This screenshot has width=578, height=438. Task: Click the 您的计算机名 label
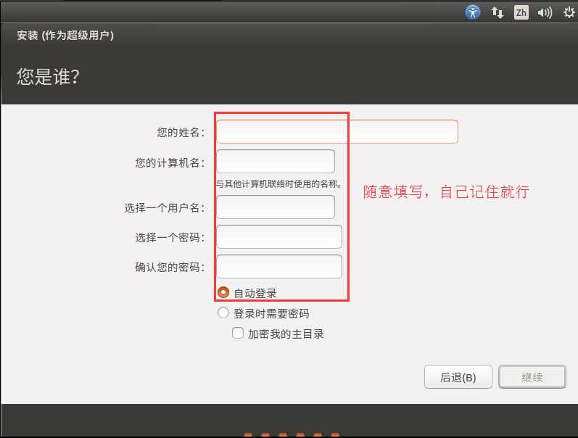point(170,162)
